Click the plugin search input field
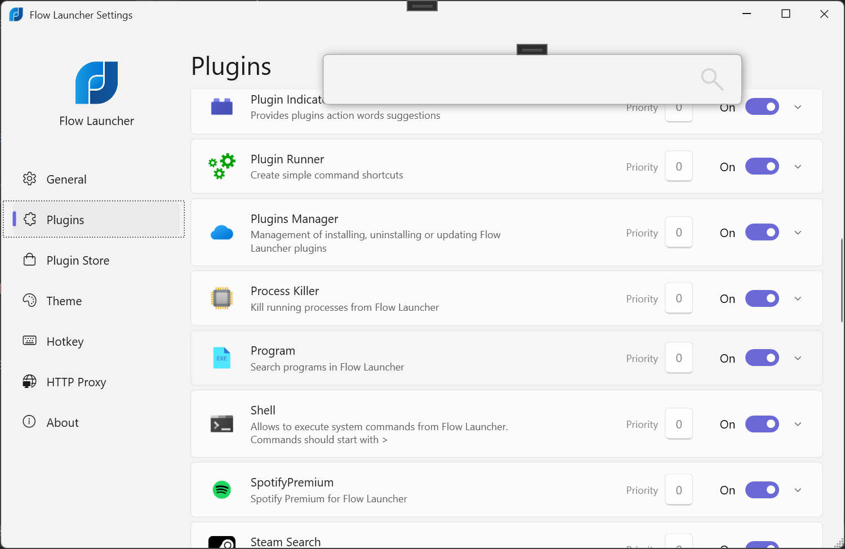The image size is (845, 549). click(532, 79)
